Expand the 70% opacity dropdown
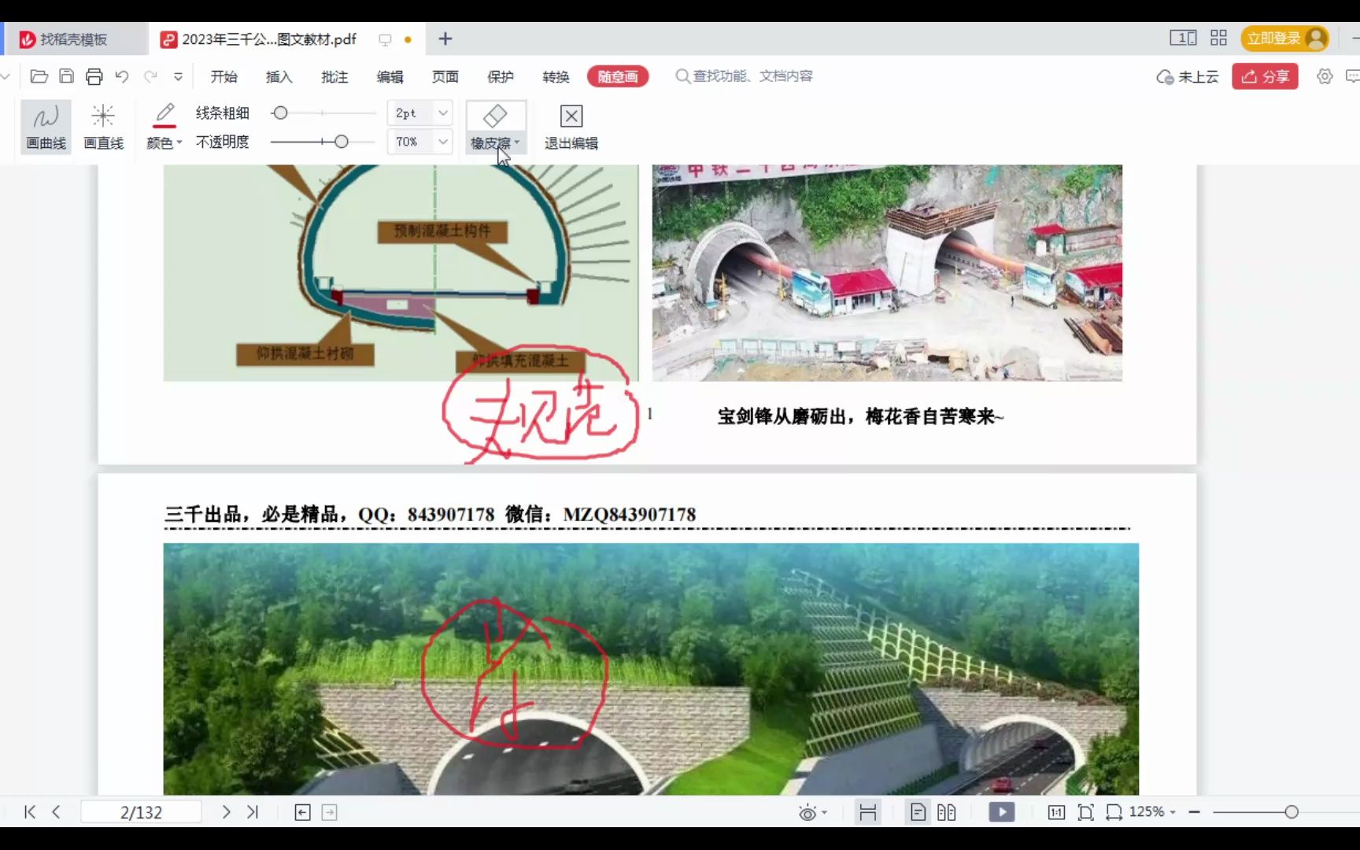This screenshot has height=850, width=1360. pos(443,142)
